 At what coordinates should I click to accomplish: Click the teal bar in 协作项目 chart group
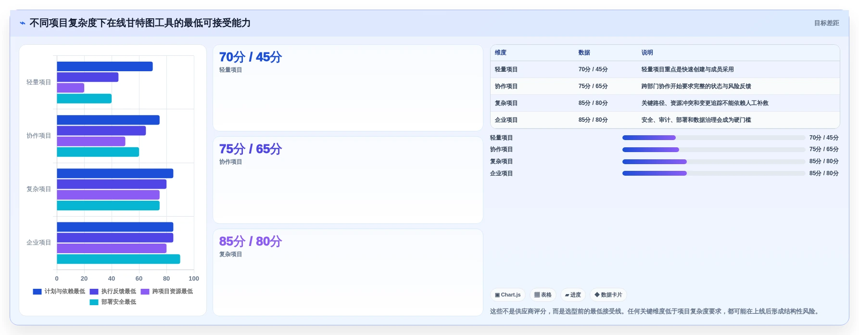[x=98, y=152]
